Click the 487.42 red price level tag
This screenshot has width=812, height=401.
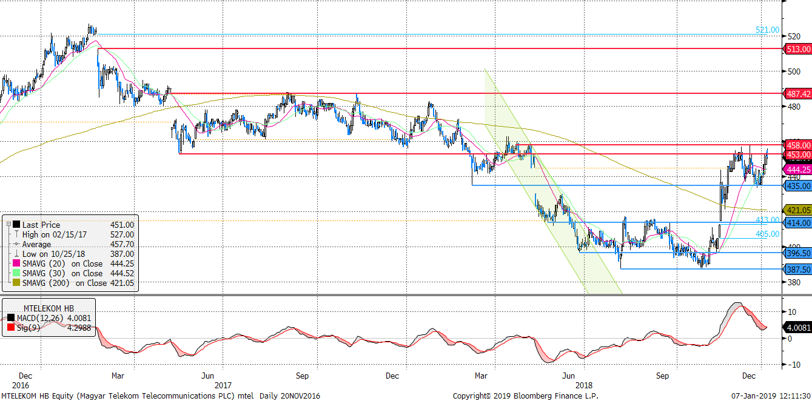tap(798, 94)
